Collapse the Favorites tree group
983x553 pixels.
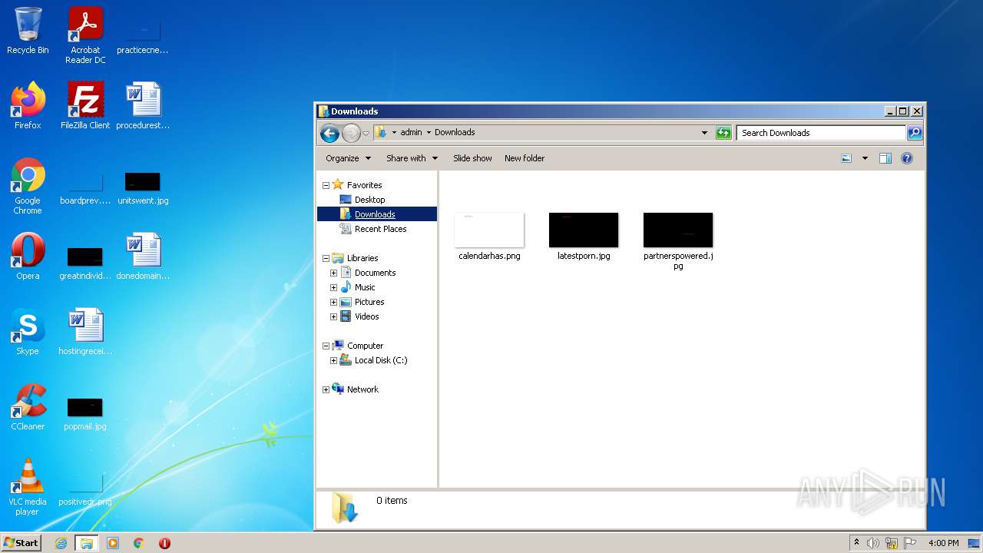click(x=326, y=185)
